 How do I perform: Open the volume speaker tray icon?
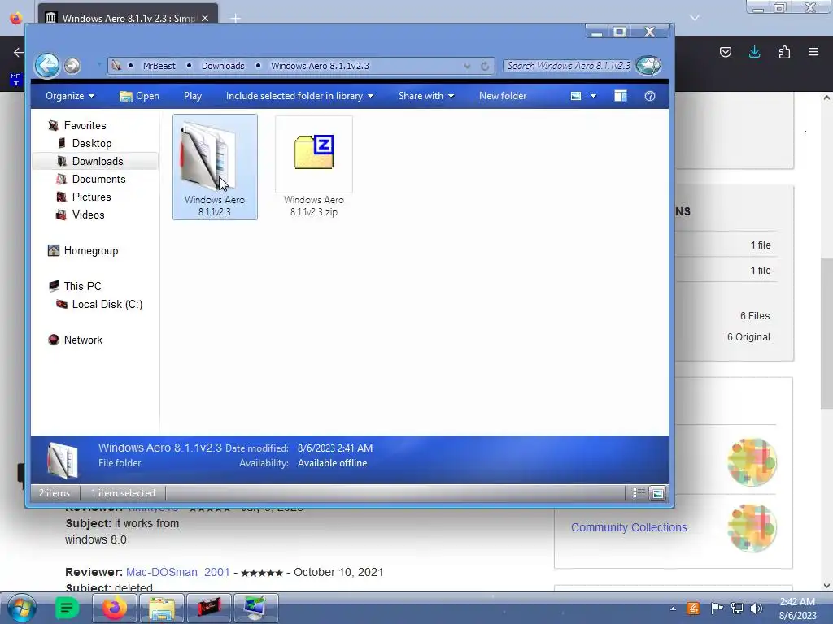tap(757, 609)
